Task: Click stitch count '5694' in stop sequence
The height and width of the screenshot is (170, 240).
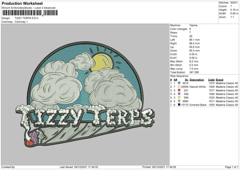Action: pos(185,101)
